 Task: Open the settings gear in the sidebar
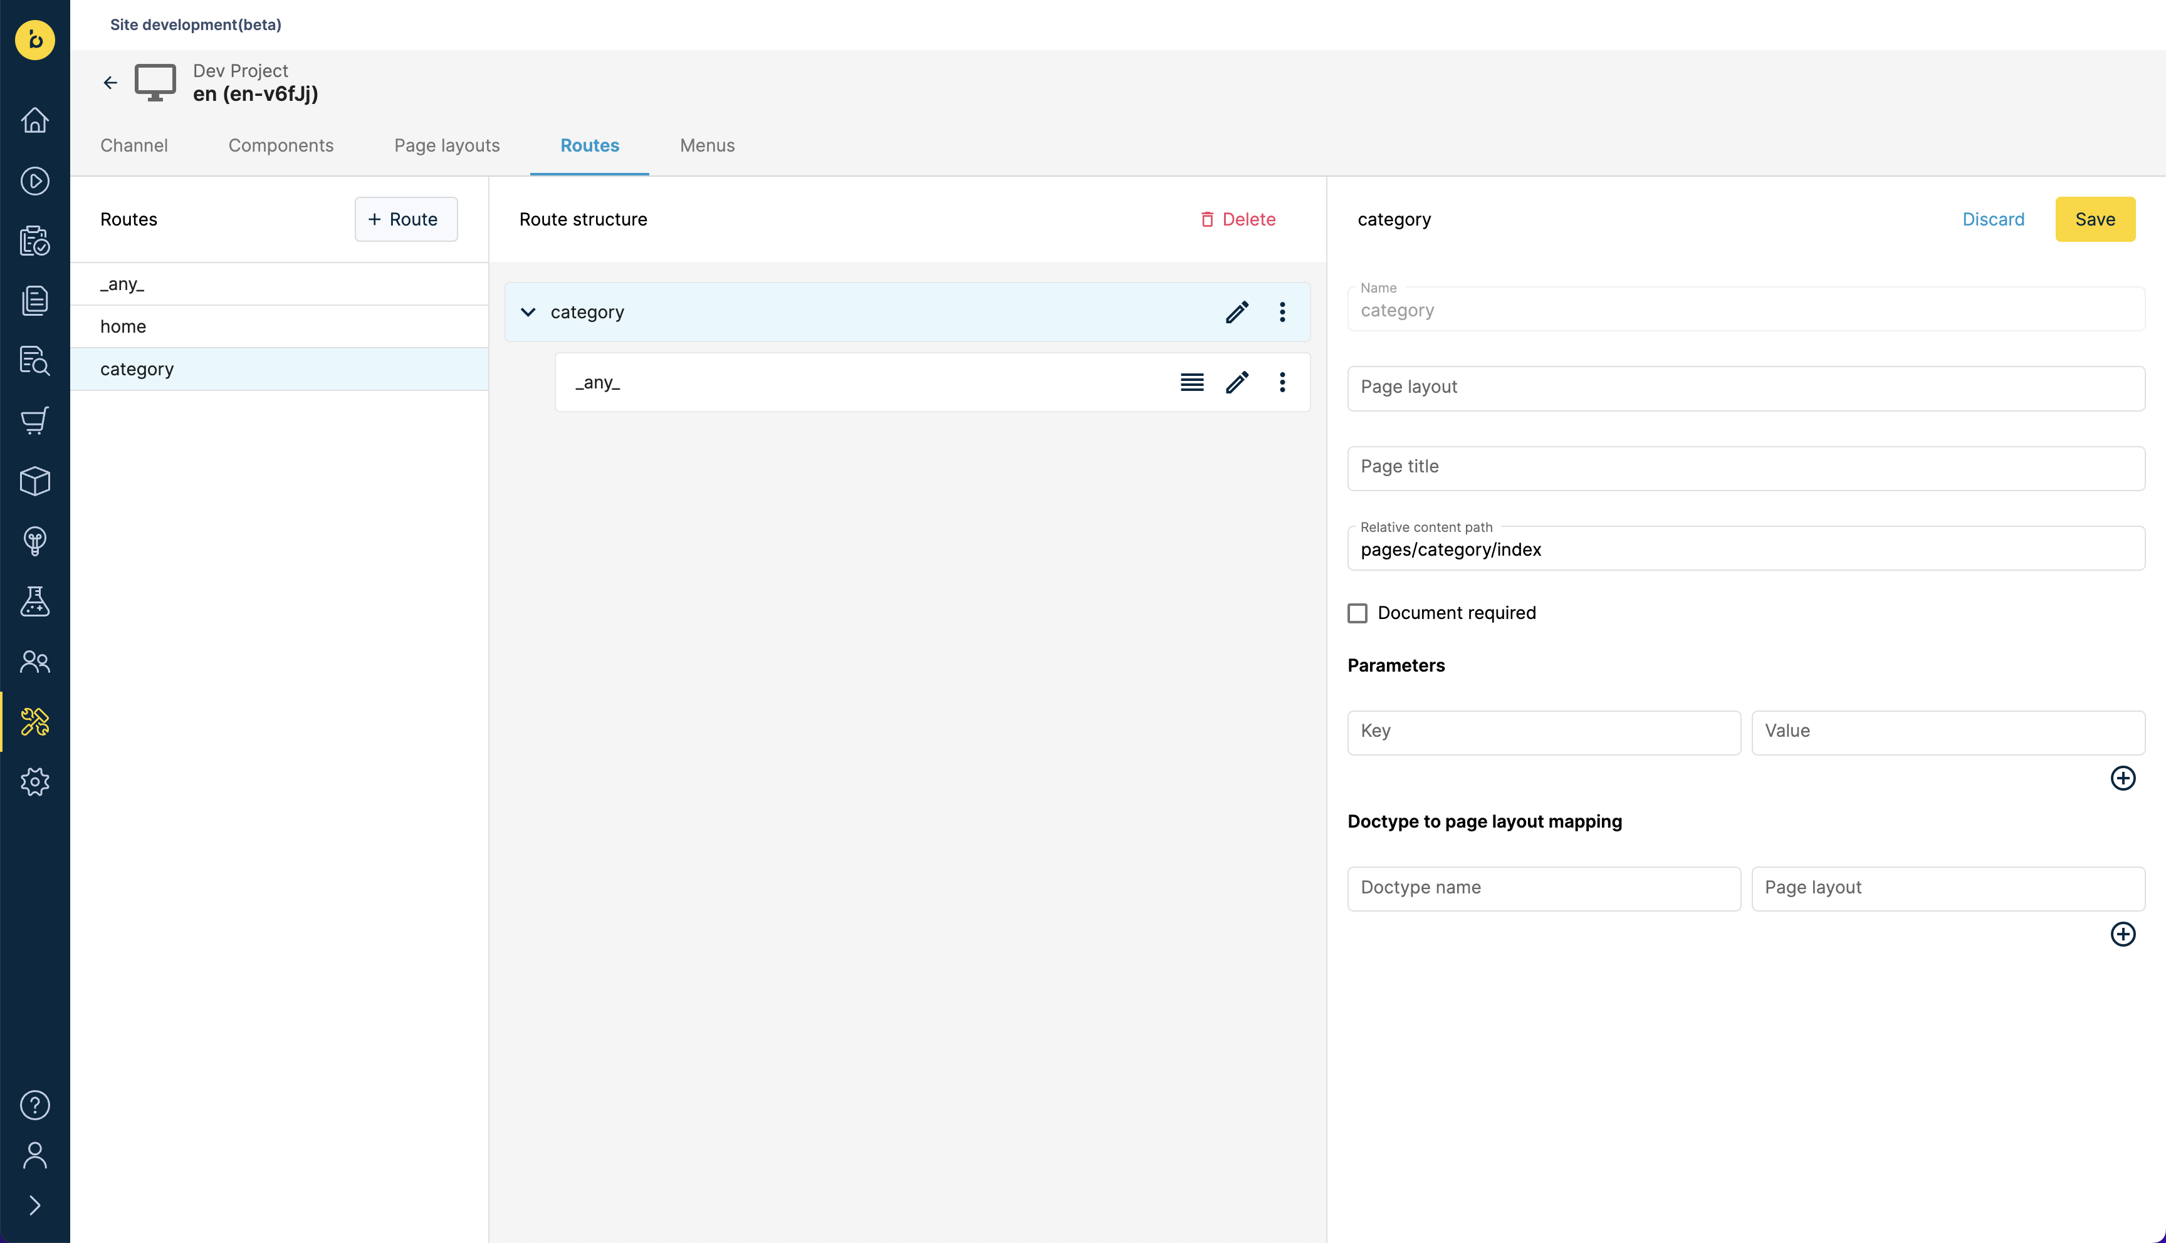(35, 781)
